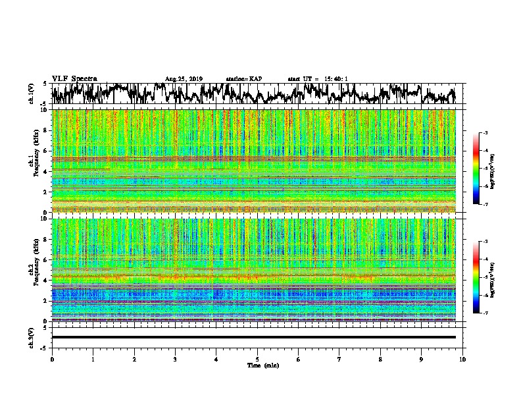
Task: Click time axis tick label "9"
Action: click(x=421, y=360)
